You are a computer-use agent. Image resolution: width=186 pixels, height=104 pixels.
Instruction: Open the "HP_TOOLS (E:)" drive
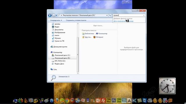[59, 61]
